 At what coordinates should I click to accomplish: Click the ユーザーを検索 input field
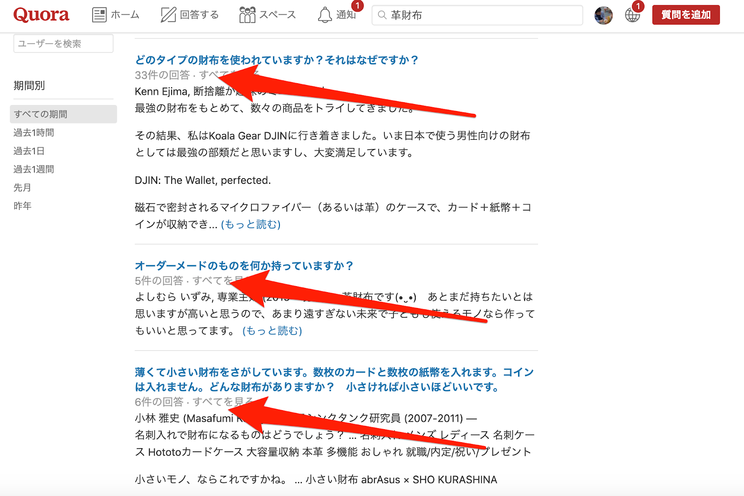(63, 44)
